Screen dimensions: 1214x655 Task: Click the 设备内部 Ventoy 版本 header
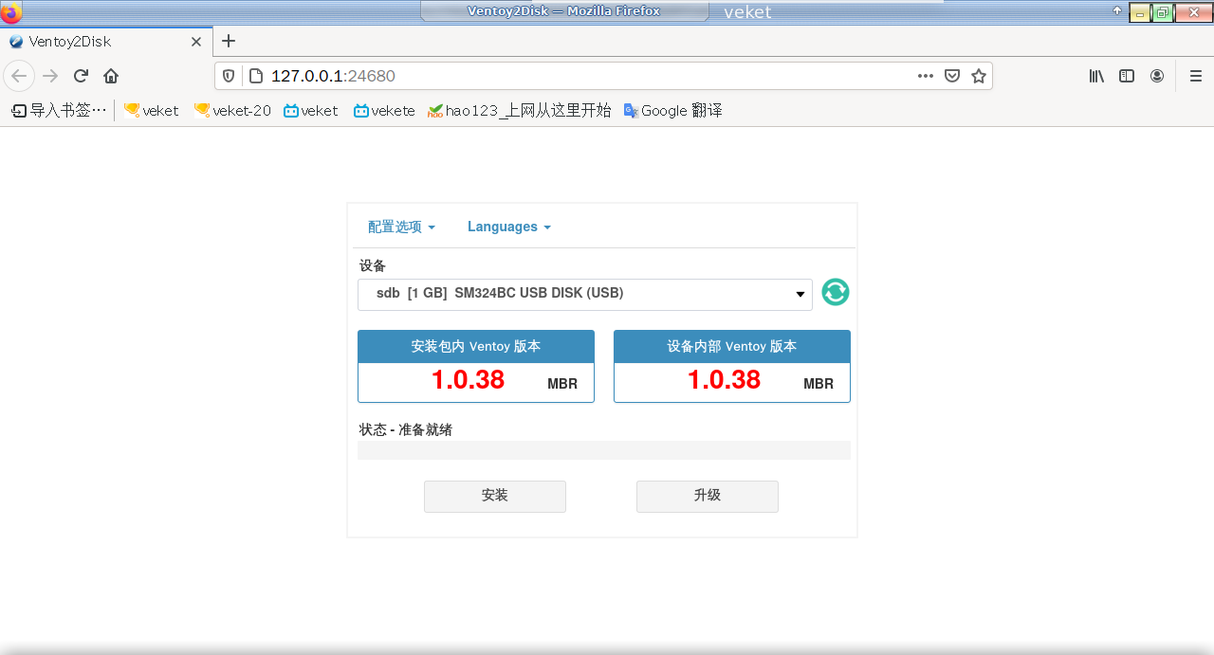coord(732,347)
